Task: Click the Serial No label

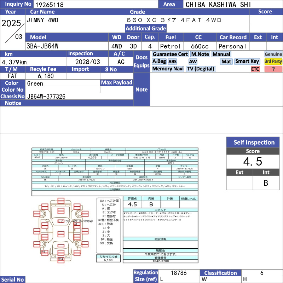Action: click(13, 279)
